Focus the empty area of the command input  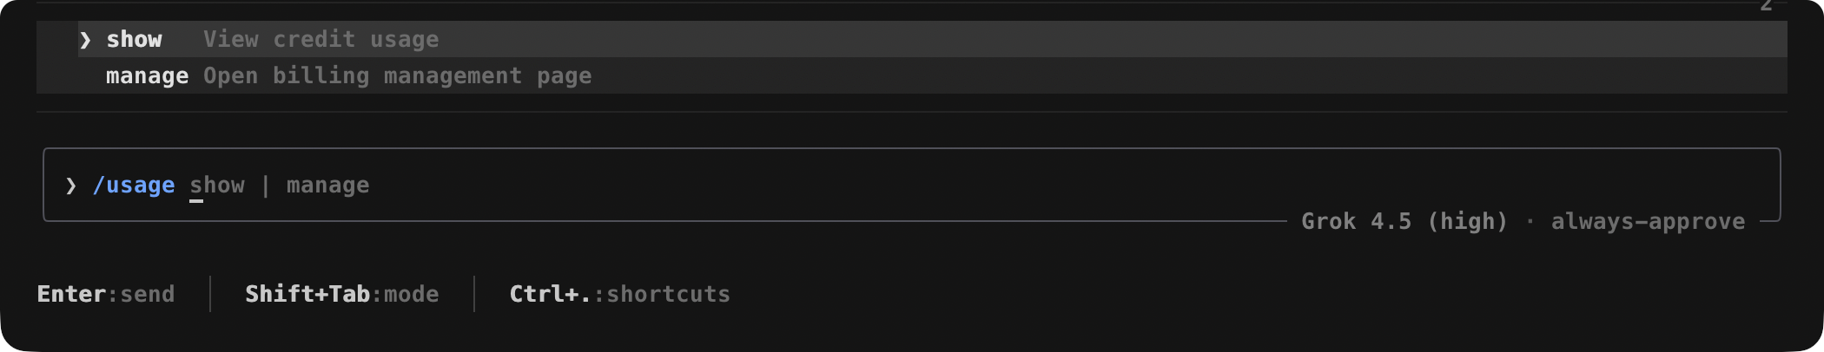(1042, 185)
